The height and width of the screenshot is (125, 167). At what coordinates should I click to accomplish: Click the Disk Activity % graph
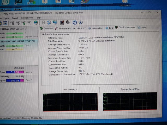70,102
